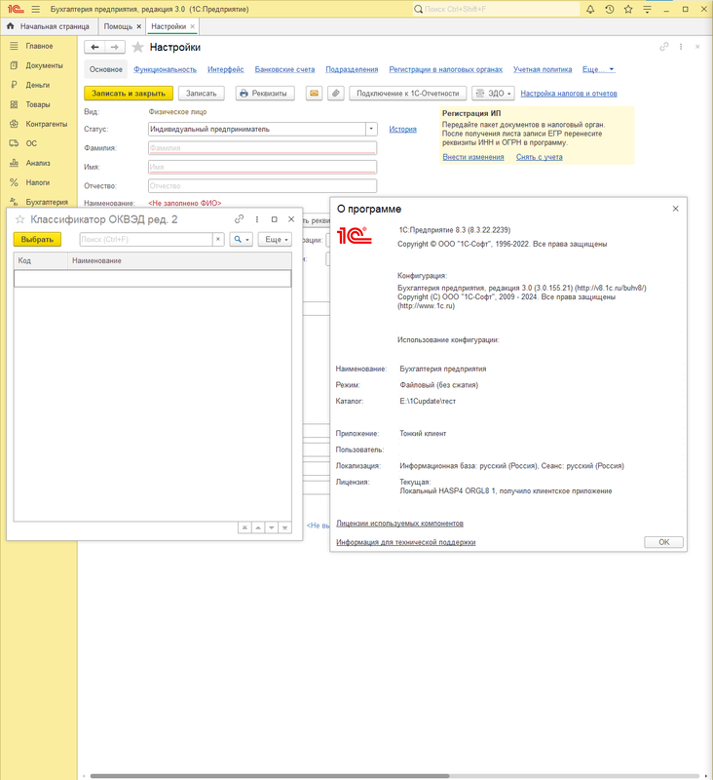Star the Классификатор ОКВЭД window

pyautogui.click(x=19, y=219)
